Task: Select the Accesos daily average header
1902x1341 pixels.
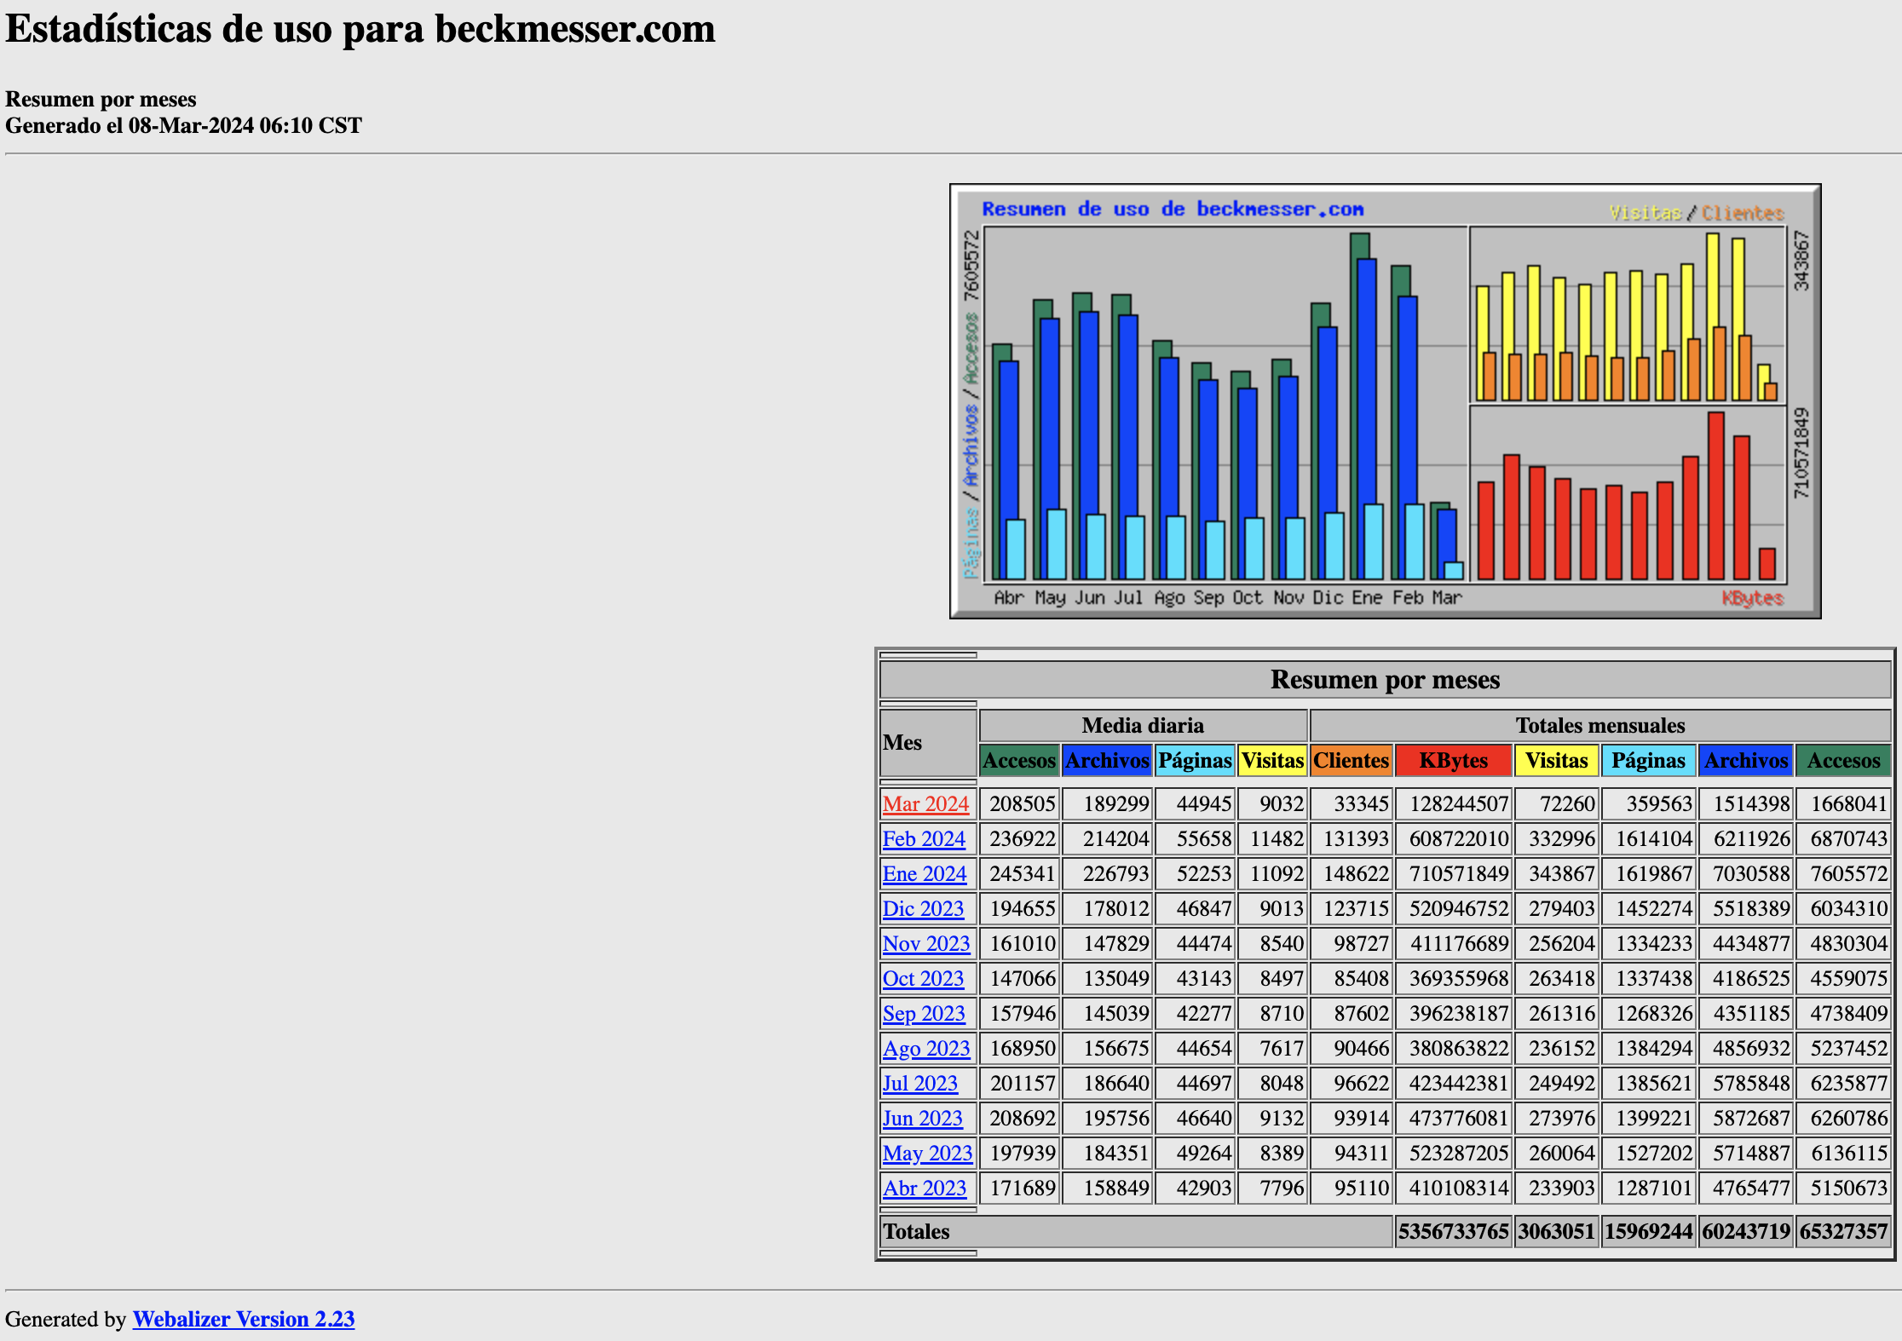Action: [1019, 761]
